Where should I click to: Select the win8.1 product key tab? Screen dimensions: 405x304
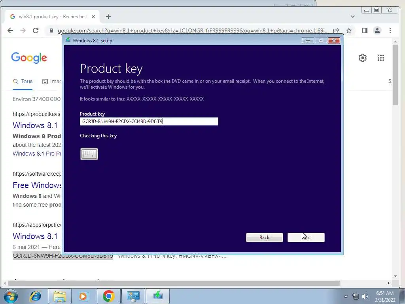coord(52,17)
